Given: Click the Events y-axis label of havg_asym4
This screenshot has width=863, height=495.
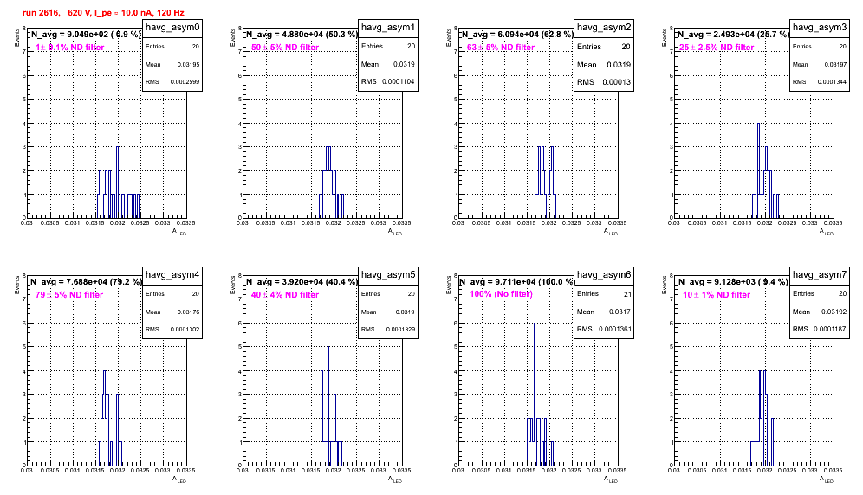Looking at the screenshot, I should coord(16,286).
